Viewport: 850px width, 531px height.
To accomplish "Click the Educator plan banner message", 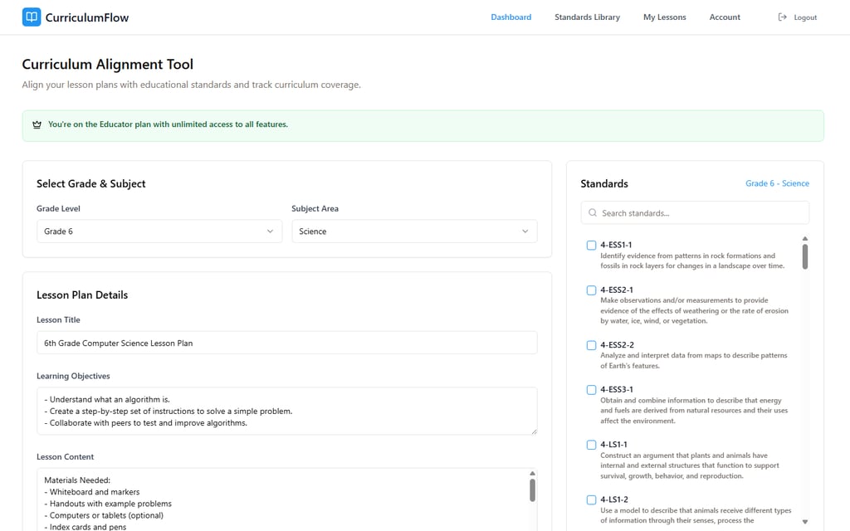I will [x=168, y=124].
